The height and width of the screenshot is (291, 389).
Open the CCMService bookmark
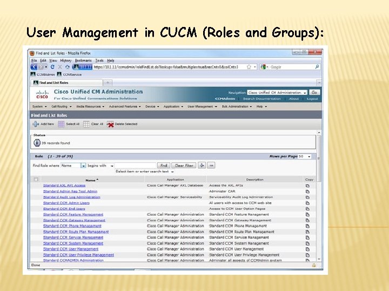click(x=69, y=74)
